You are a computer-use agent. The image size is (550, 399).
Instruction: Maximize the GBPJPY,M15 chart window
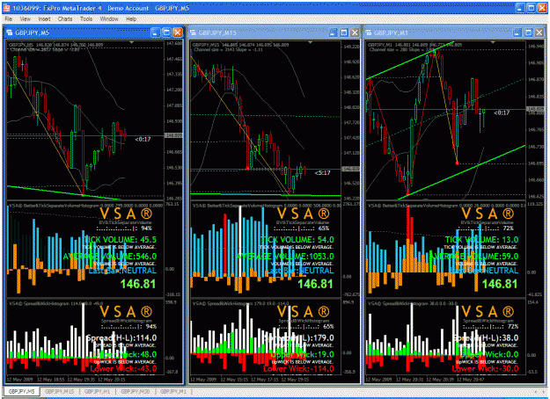(344, 33)
